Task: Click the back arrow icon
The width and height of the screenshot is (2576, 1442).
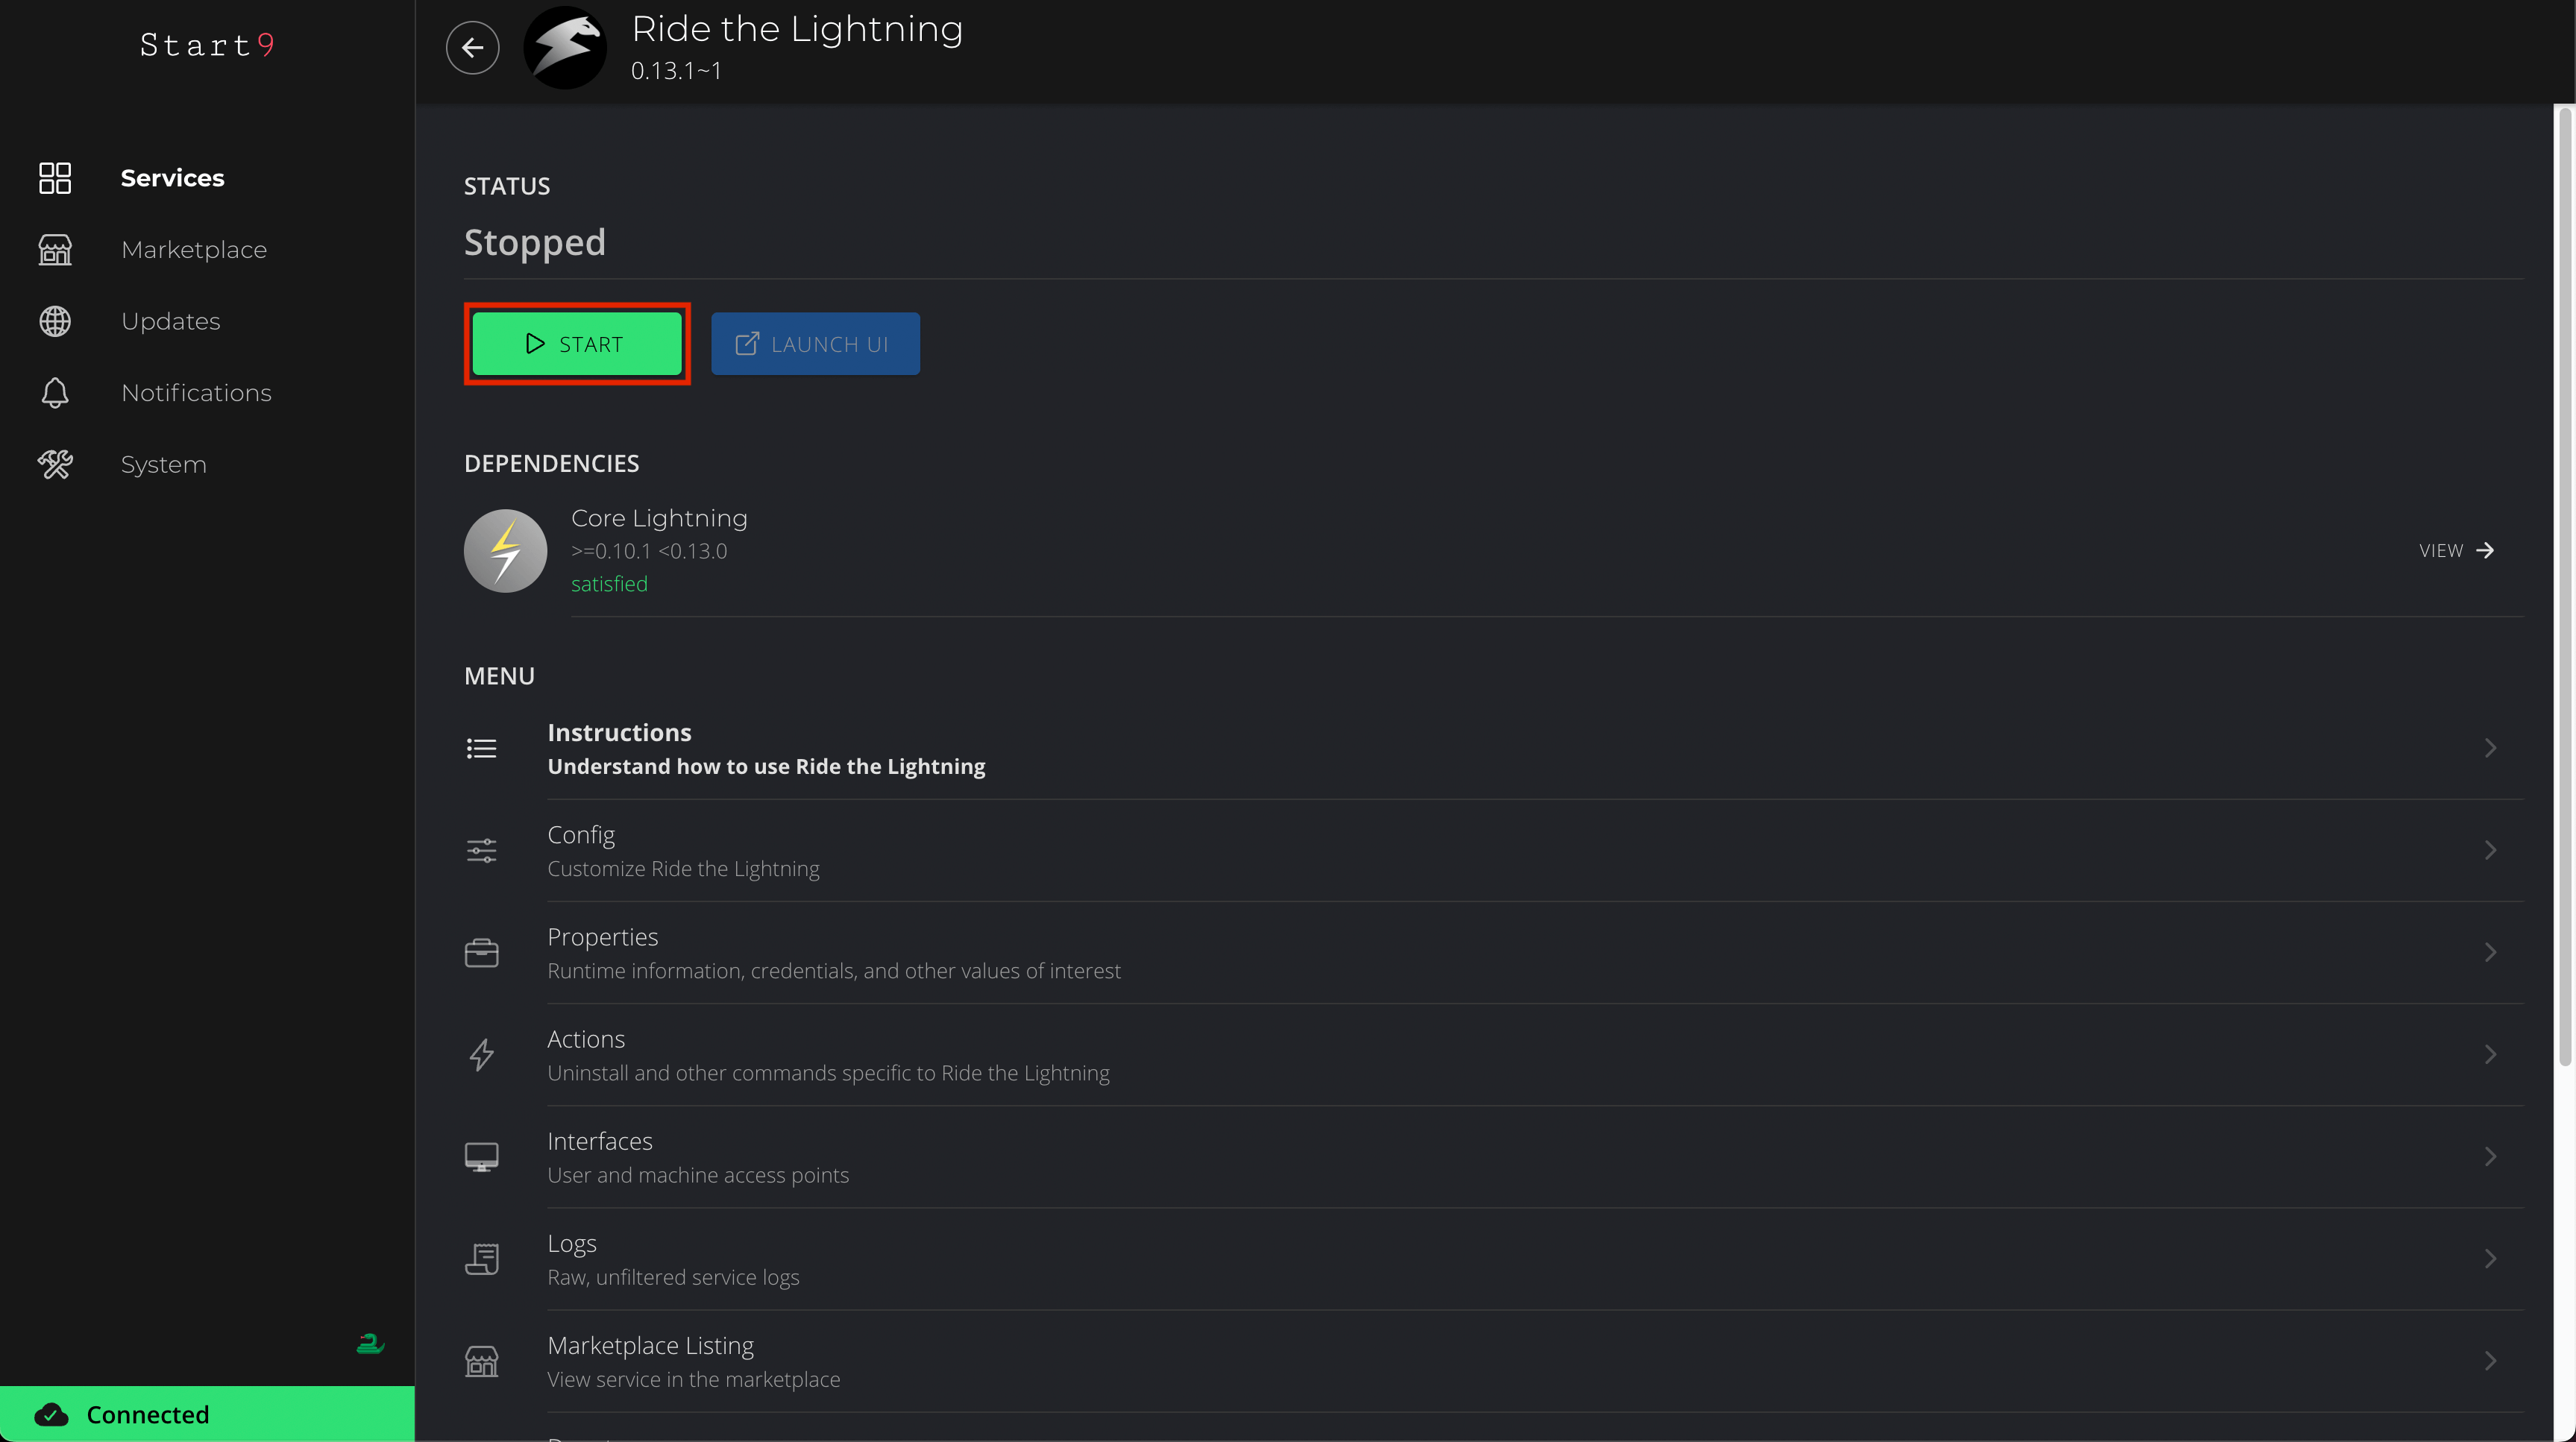Action: 472,47
